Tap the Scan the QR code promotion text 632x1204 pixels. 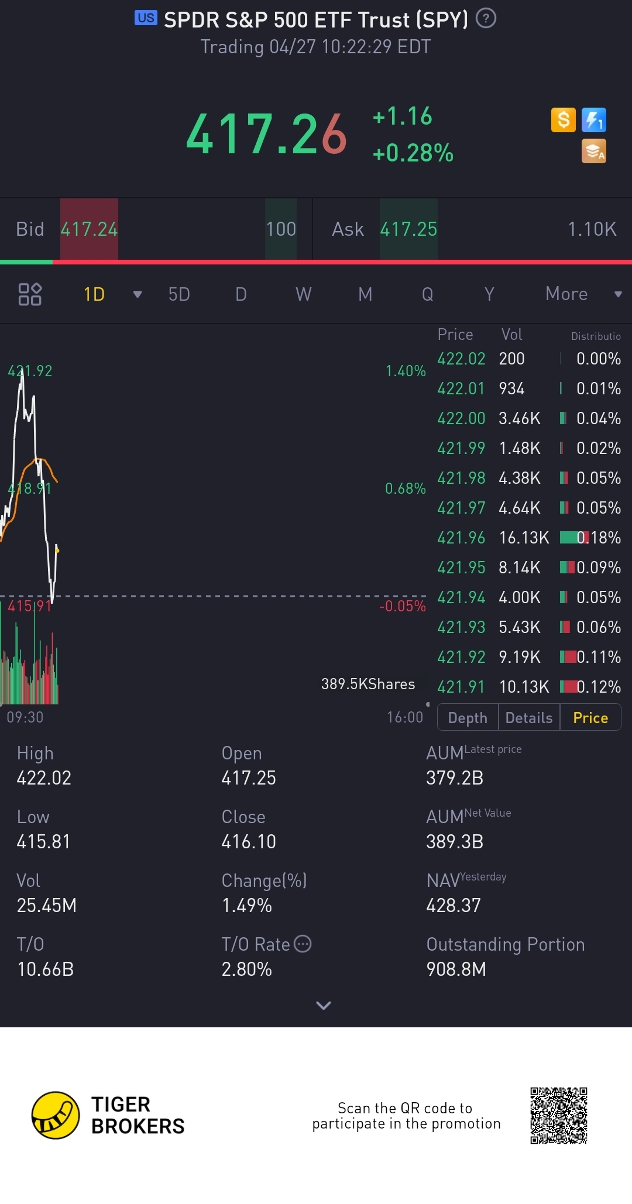click(406, 1116)
